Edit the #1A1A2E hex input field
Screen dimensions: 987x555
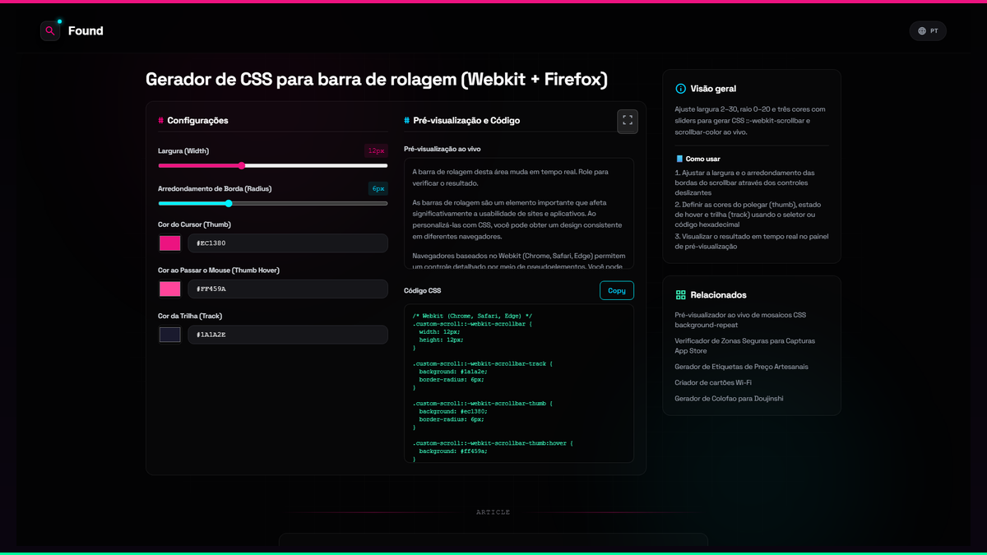[x=288, y=335]
